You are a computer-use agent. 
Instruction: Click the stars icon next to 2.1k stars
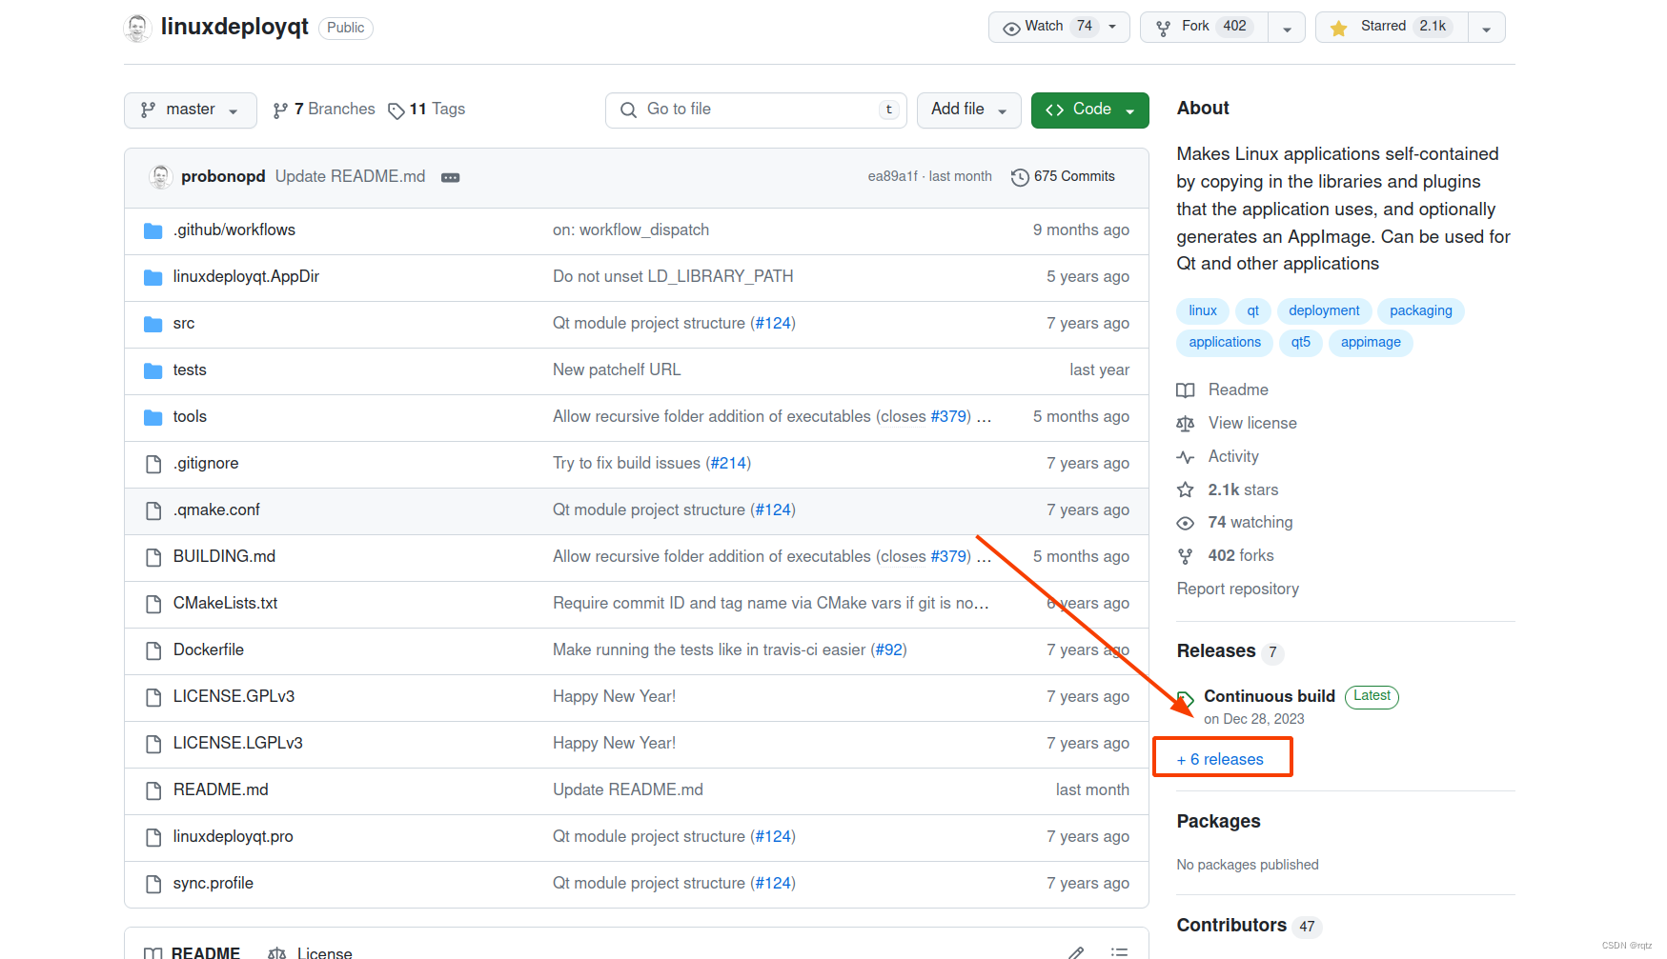click(x=1186, y=489)
